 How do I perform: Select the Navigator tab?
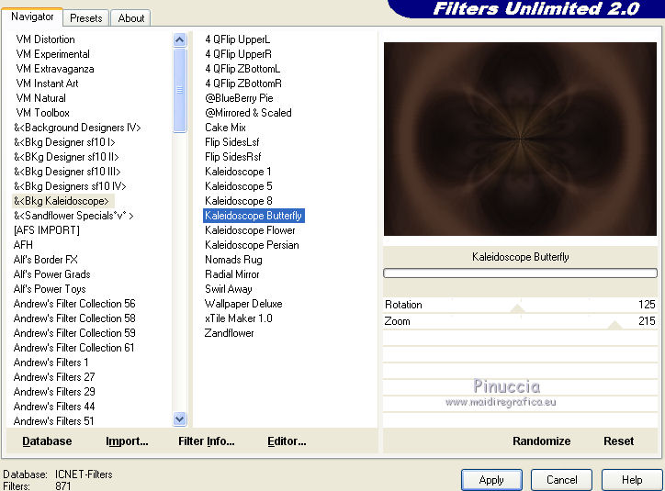pos(32,17)
